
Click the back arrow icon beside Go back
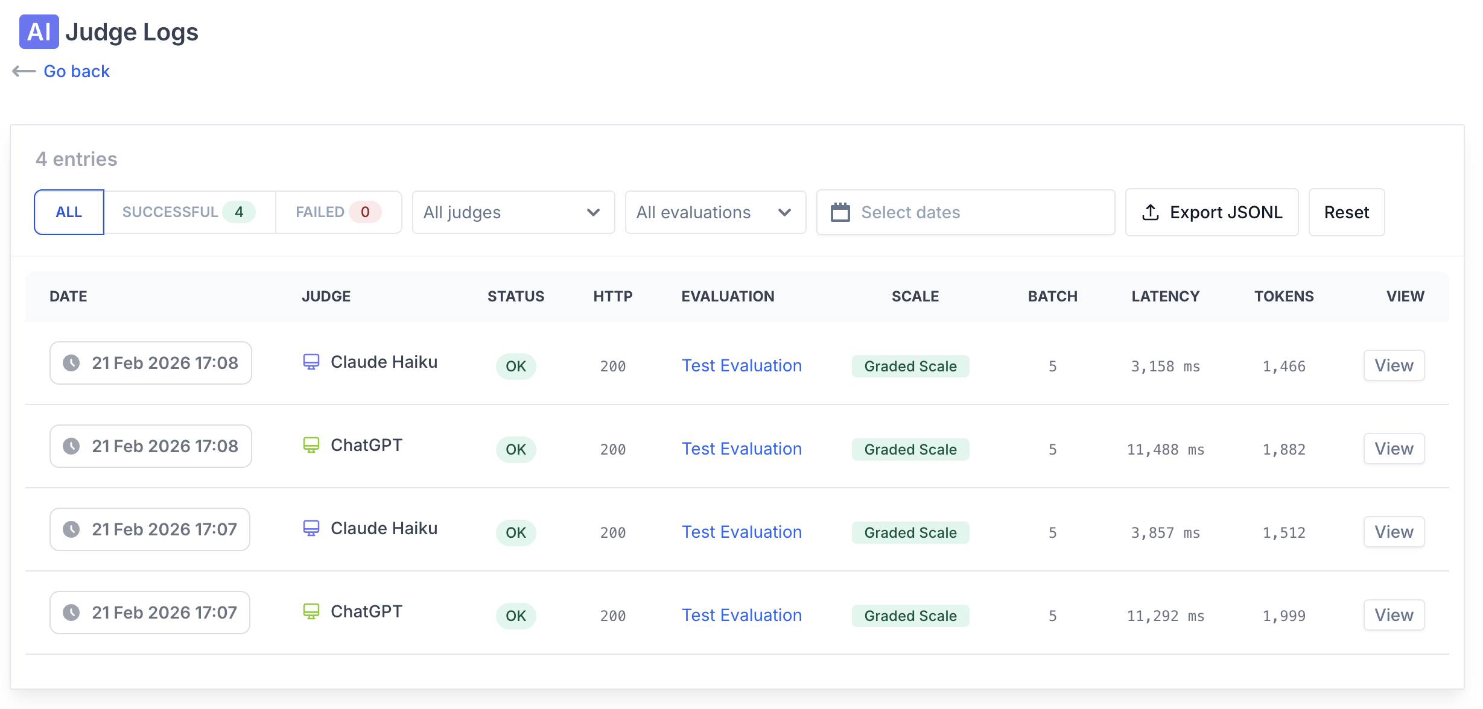(23, 71)
